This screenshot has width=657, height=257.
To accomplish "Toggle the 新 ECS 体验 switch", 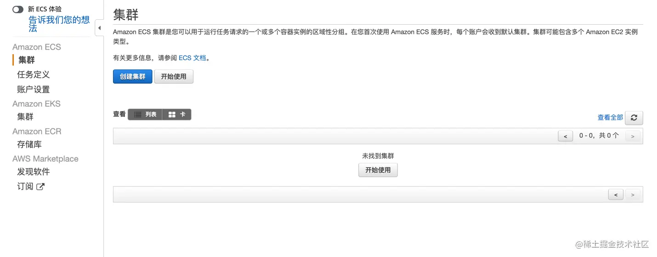I will pos(18,9).
